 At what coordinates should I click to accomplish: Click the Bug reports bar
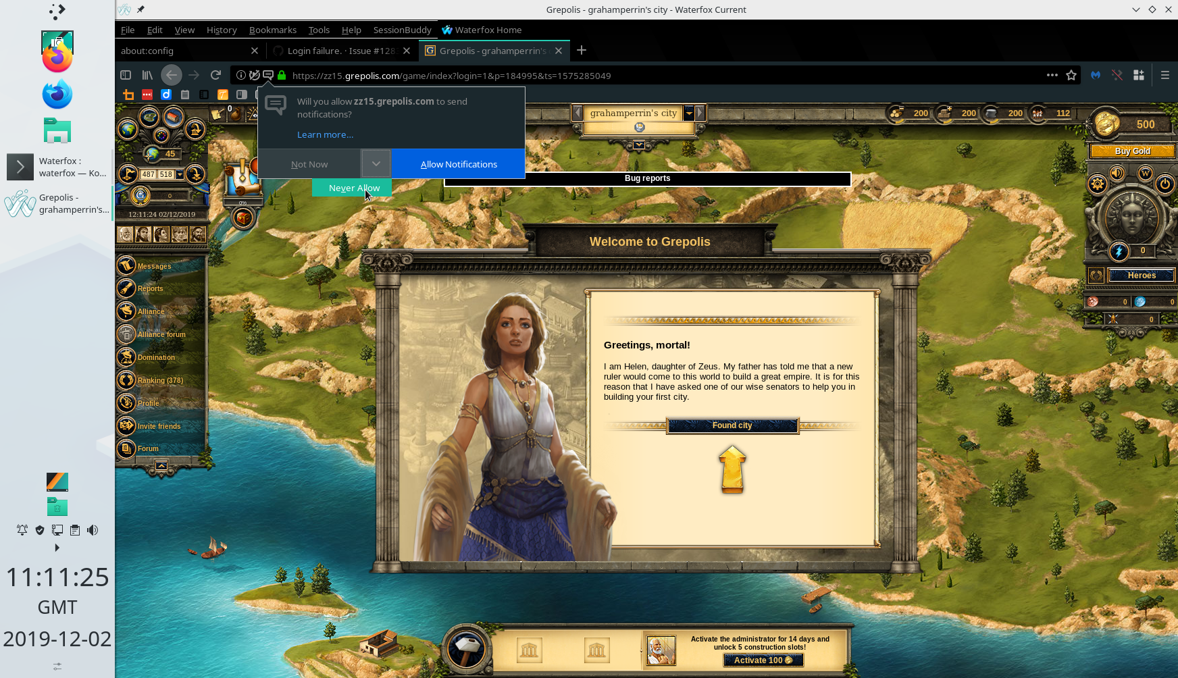647,178
